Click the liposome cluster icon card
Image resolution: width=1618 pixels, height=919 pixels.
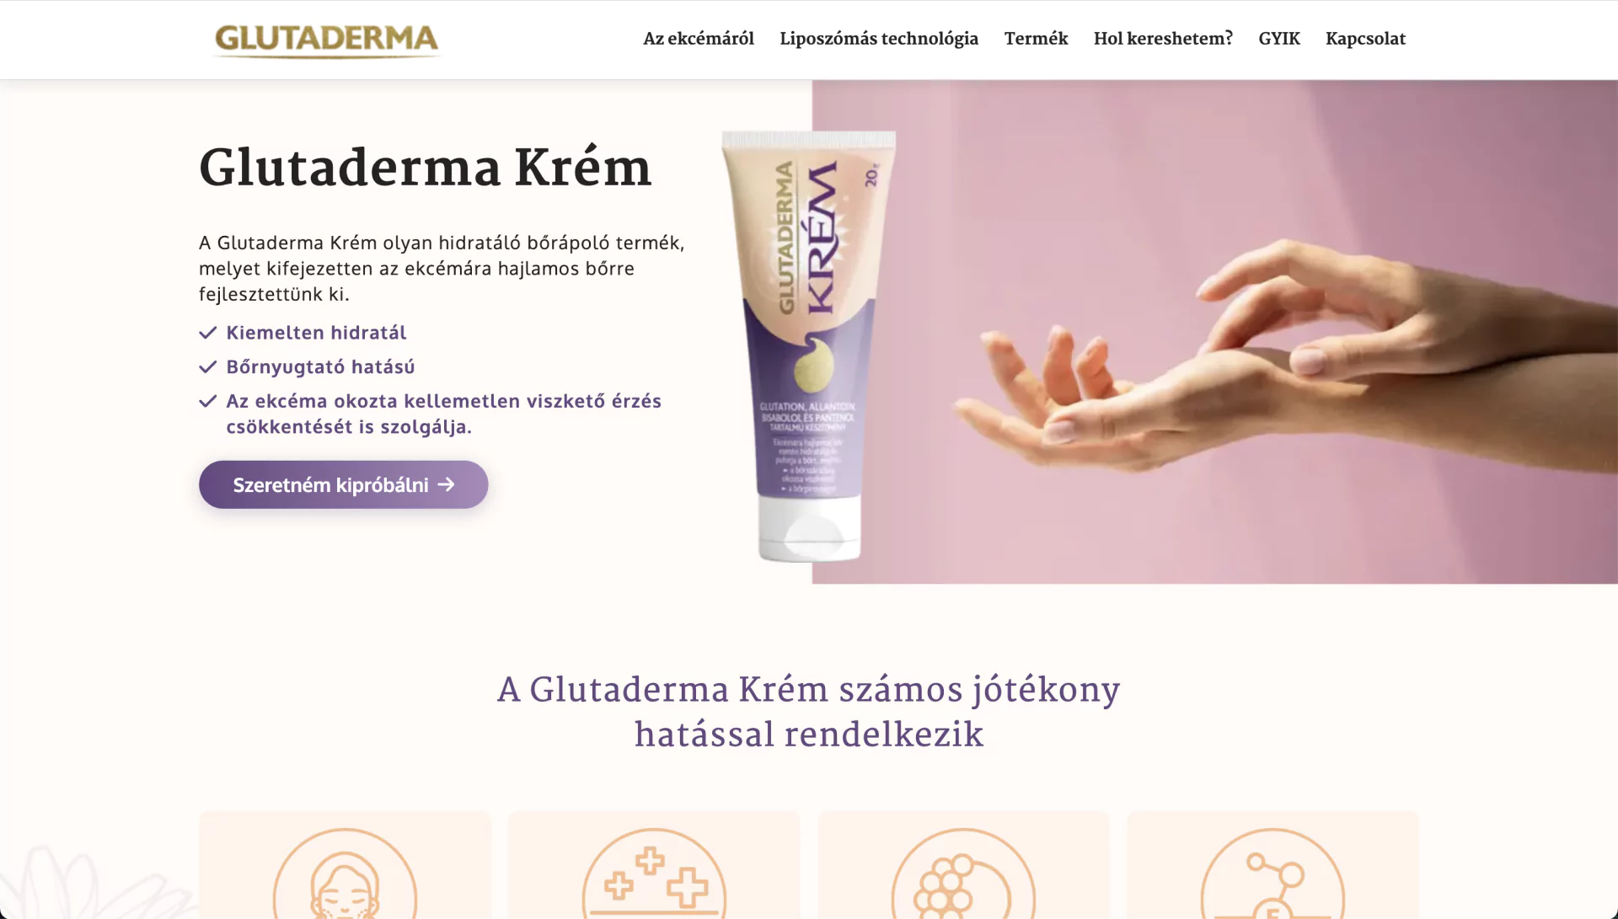click(963, 865)
